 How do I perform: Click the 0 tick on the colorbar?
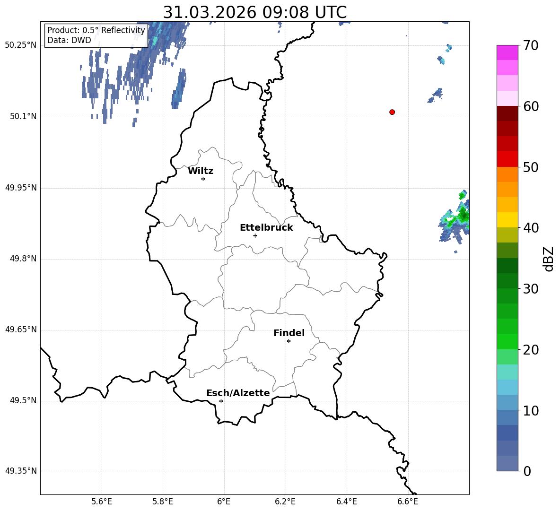527,471
